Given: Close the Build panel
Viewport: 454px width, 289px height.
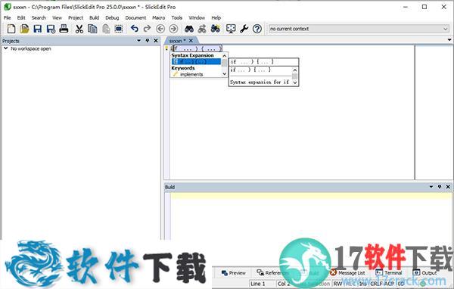Looking at the screenshot, I should tap(448, 187).
